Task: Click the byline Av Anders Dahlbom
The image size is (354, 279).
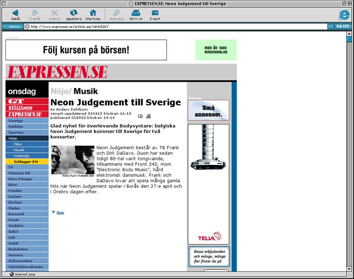Action: tap(69, 109)
